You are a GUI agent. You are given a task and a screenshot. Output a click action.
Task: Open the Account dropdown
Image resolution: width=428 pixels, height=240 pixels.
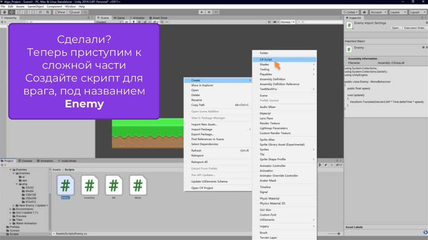[x=378, y=12]
